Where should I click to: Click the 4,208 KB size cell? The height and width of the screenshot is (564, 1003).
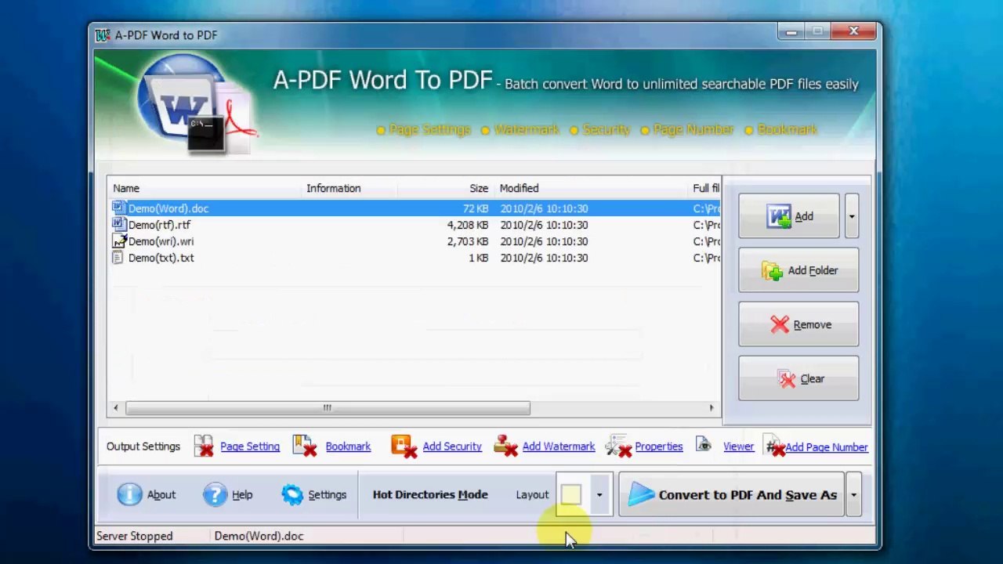coord(467,225)
